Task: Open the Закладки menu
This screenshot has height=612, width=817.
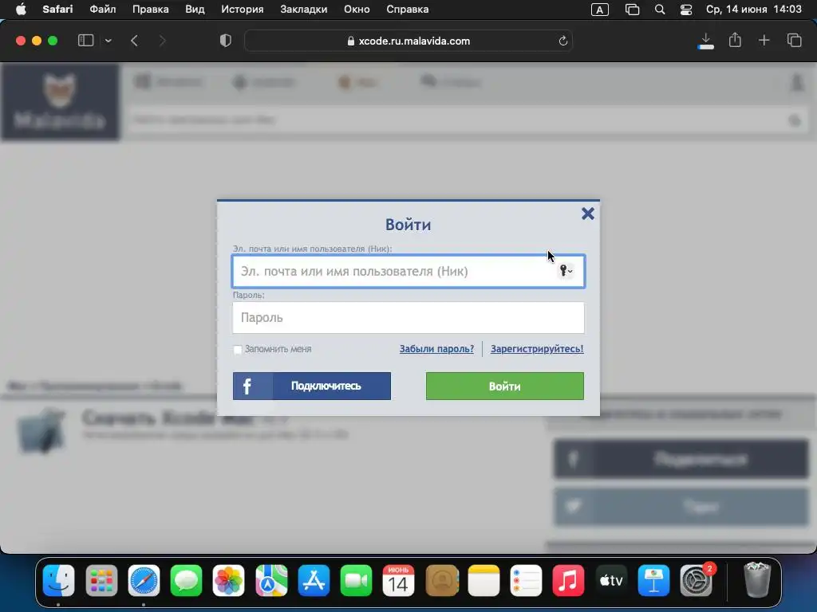Action: coord(304,9)
